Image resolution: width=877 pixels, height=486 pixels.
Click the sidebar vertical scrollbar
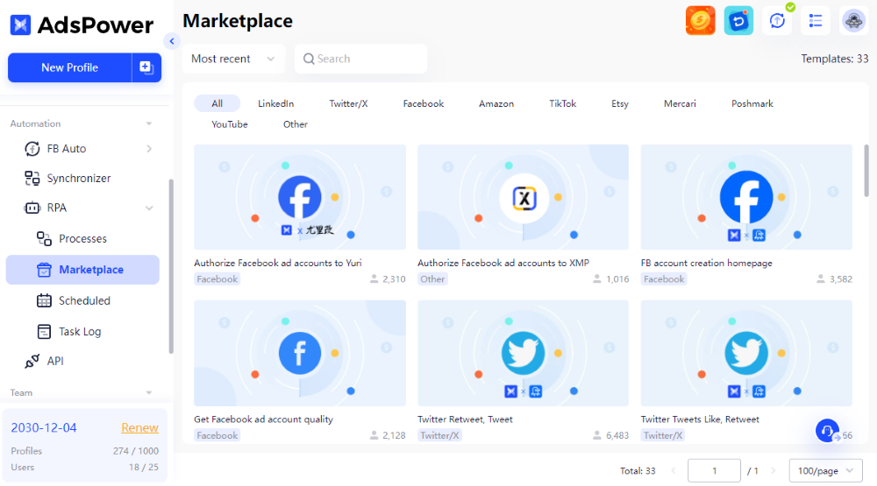point(171,266)
